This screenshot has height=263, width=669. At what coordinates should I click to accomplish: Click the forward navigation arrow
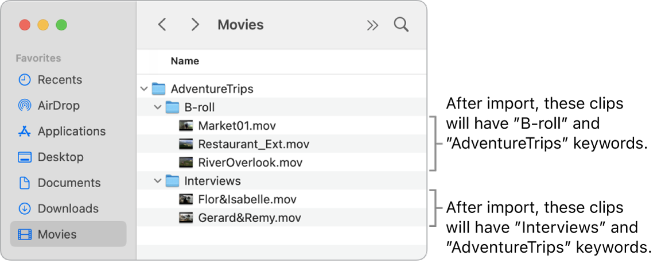(195, 25)
